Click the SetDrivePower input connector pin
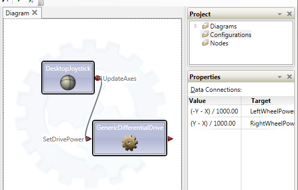298x190 pixels. point(88,139)
